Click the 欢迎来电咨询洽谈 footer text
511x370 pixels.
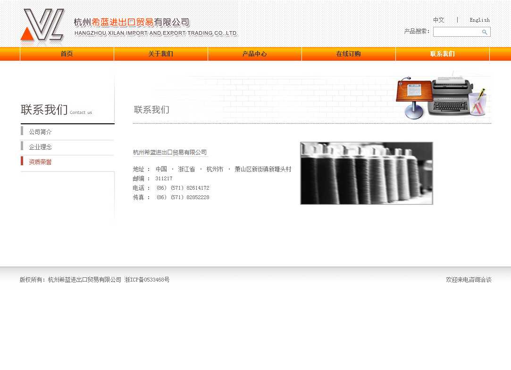pyautogui.click(x=469, y=280)
